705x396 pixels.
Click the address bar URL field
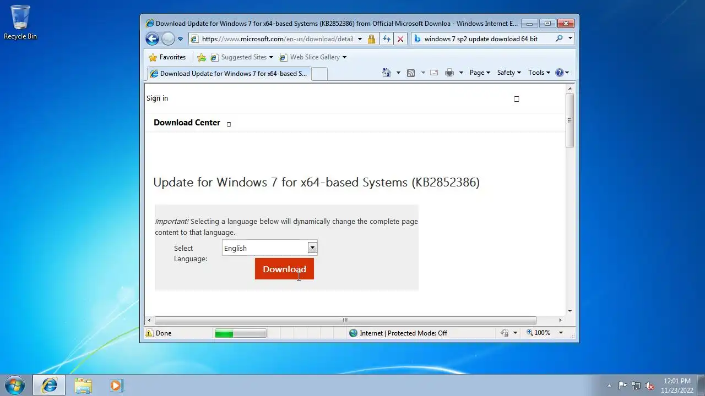coord(277,39)
